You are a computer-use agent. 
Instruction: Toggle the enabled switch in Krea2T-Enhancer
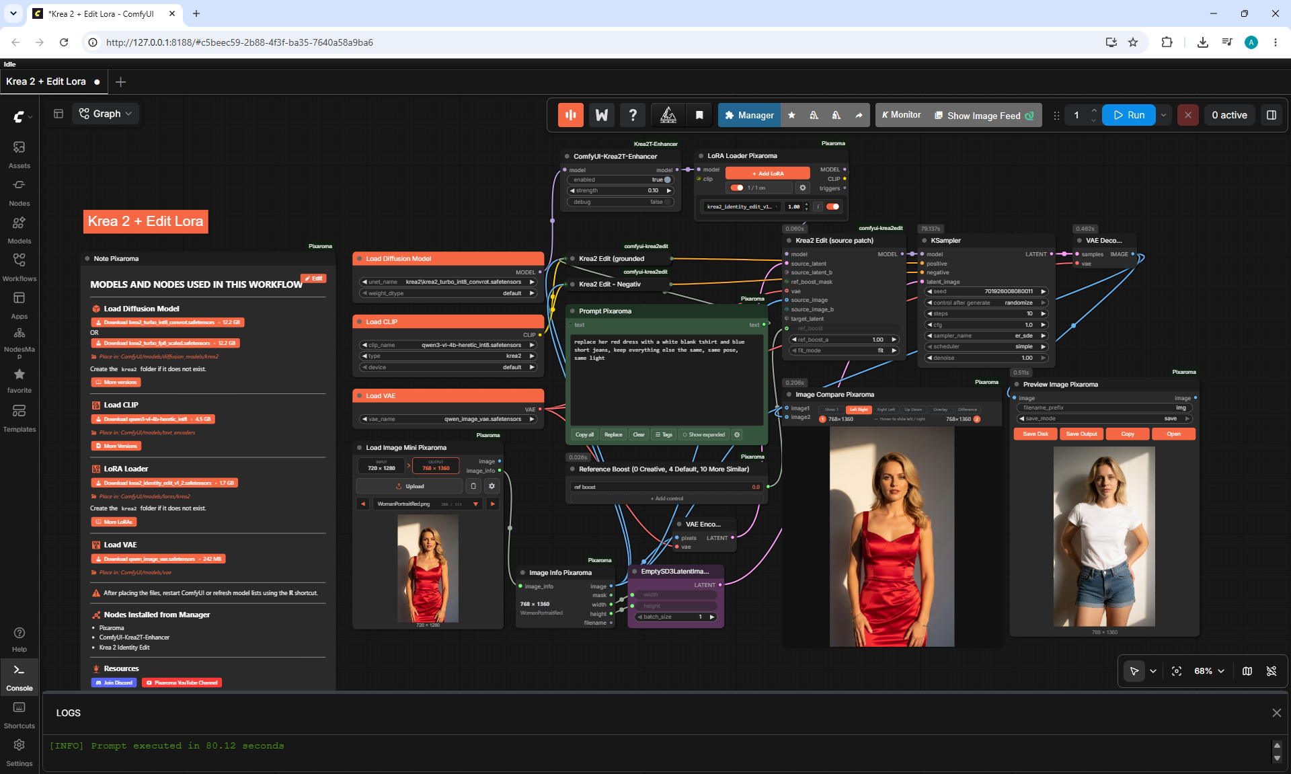(667, 180)
